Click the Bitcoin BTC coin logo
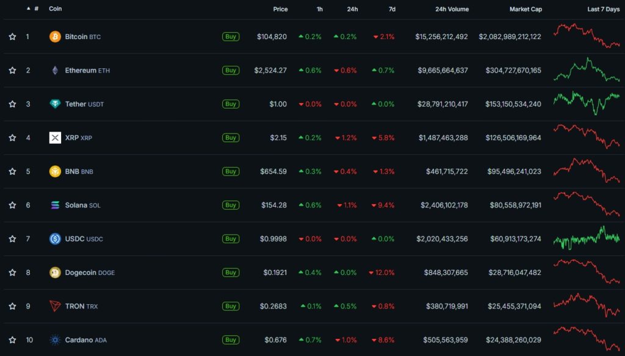Screen dimensions: 625x356 pyautogui.click(x=56, y=37)
